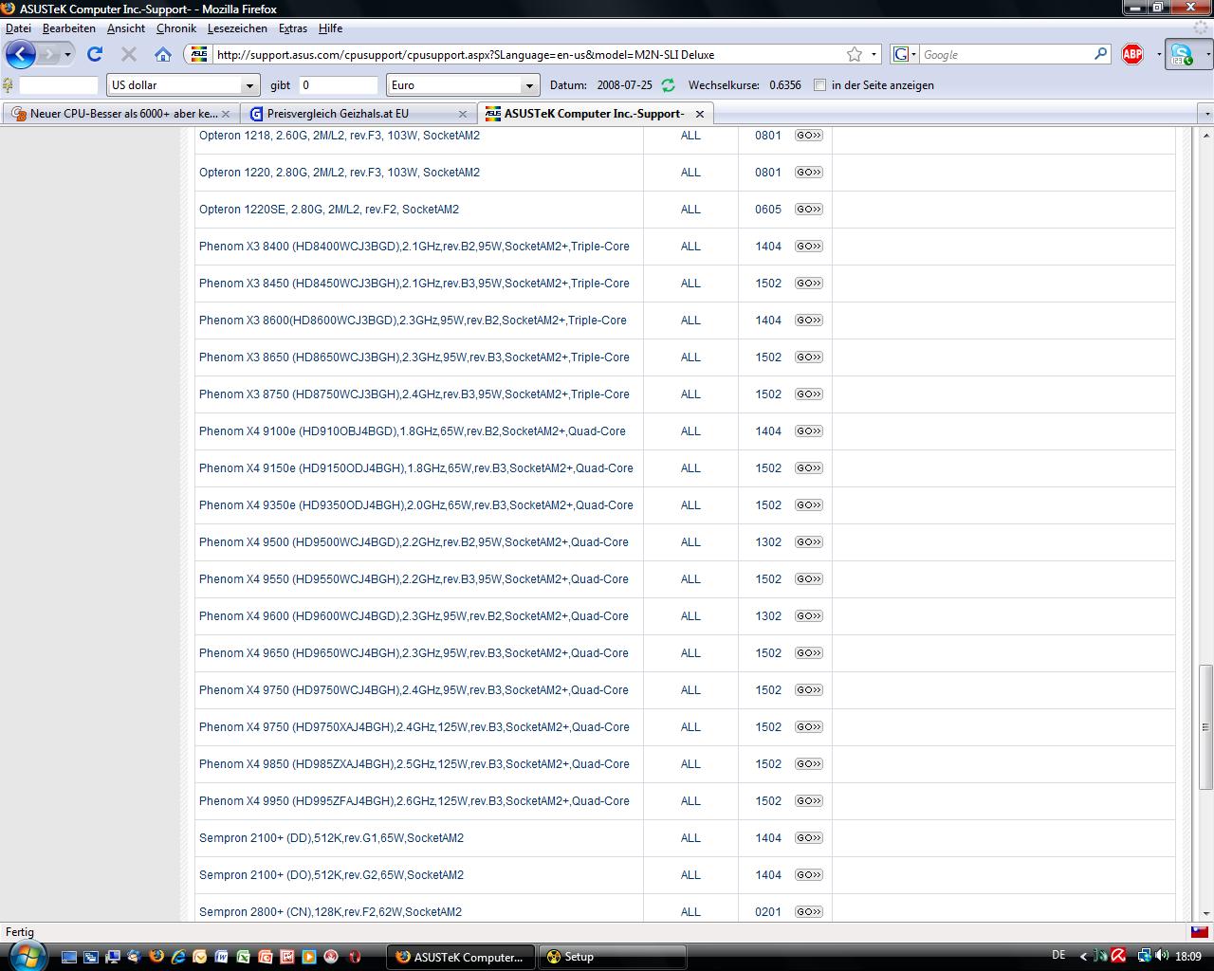
Task: Open the US dollar currency dropdown
Action: pos(183,85)
